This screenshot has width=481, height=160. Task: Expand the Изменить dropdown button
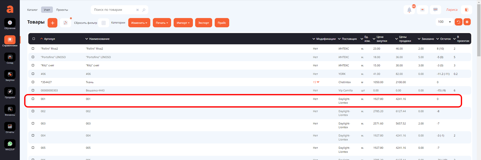click(139, 23)
